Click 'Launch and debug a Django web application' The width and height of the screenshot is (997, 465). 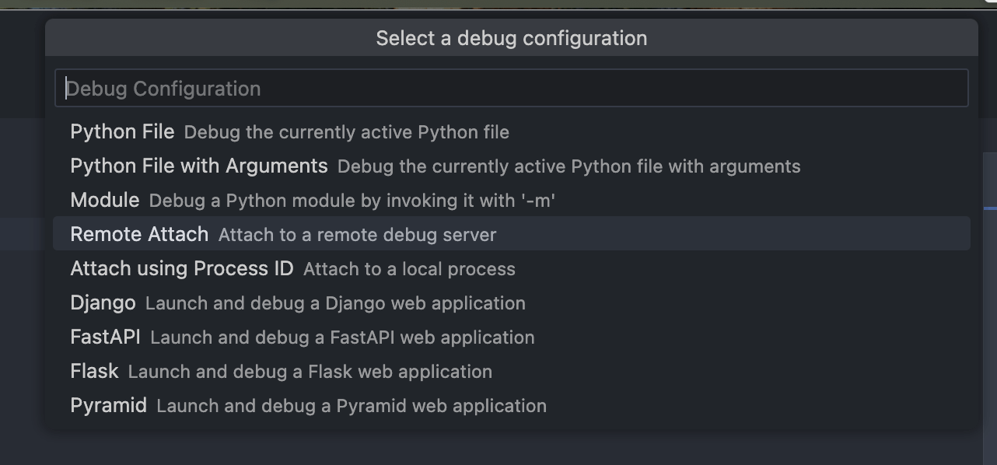click(335, 303)
